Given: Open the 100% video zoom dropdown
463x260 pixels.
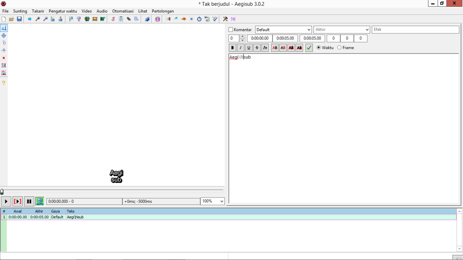Looking at the screenshot, I should click(x=222, y=201).
